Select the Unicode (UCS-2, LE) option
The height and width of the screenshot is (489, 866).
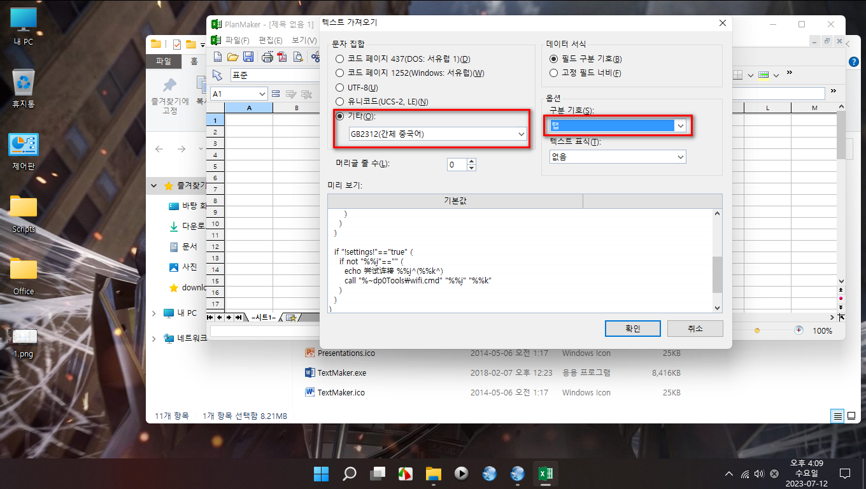(340, 101)
